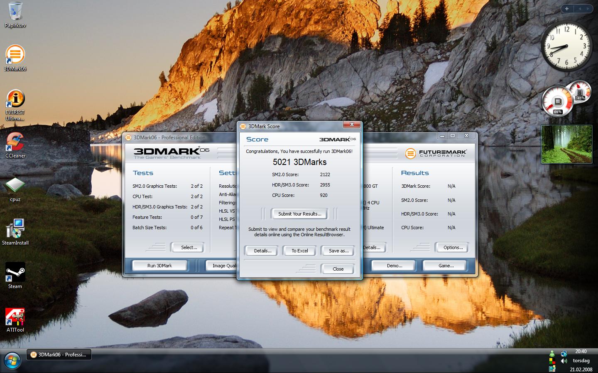
Task: Click the Feature Tests label
Action: [147, 217]
